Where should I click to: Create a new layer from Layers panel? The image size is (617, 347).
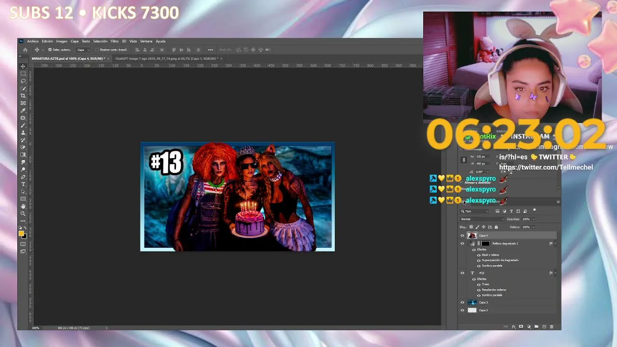coord(544,327)
